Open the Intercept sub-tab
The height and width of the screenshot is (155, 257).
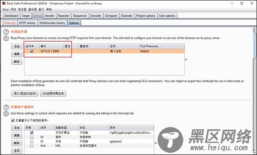point(10,23)
